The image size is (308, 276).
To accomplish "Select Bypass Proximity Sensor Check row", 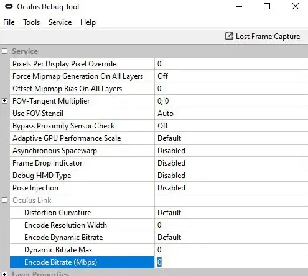I will (x=82, y=126).
